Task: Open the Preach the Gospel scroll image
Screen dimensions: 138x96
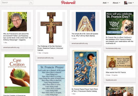Action: [120, 63]
